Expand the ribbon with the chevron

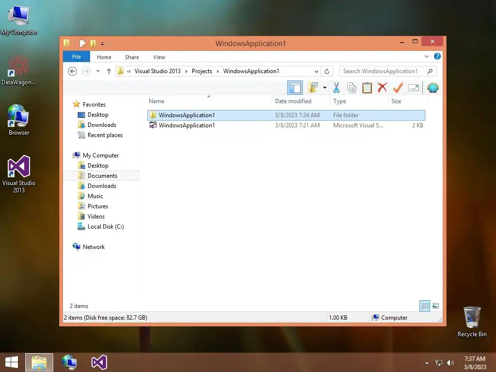coord(426,57)
